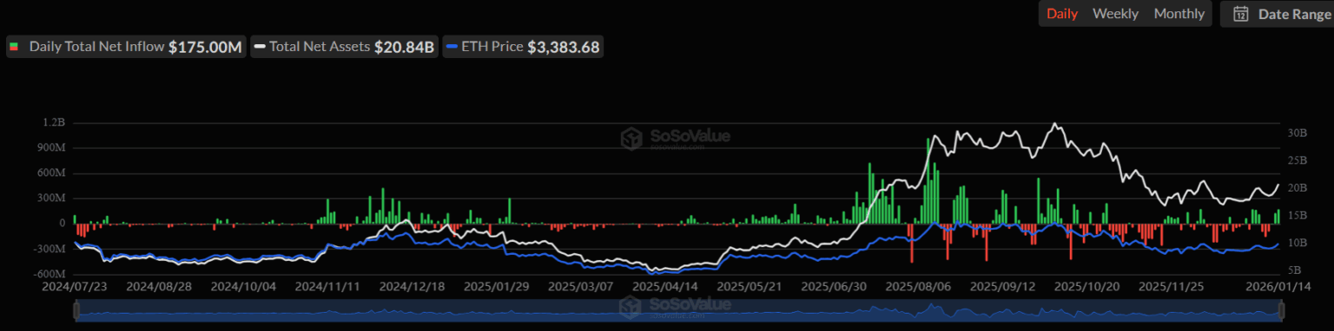Click the $175.00M inflow value

(205, 47)
